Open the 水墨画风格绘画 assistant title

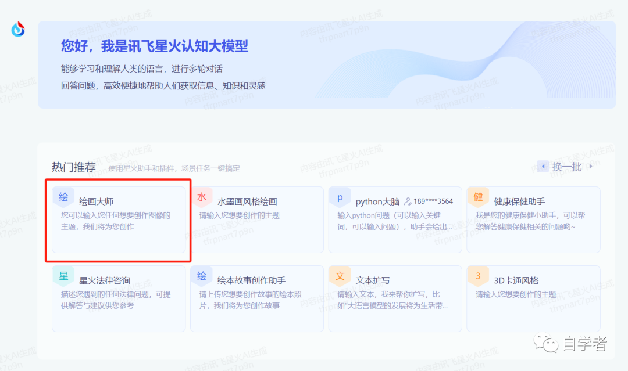coord(247,201)
